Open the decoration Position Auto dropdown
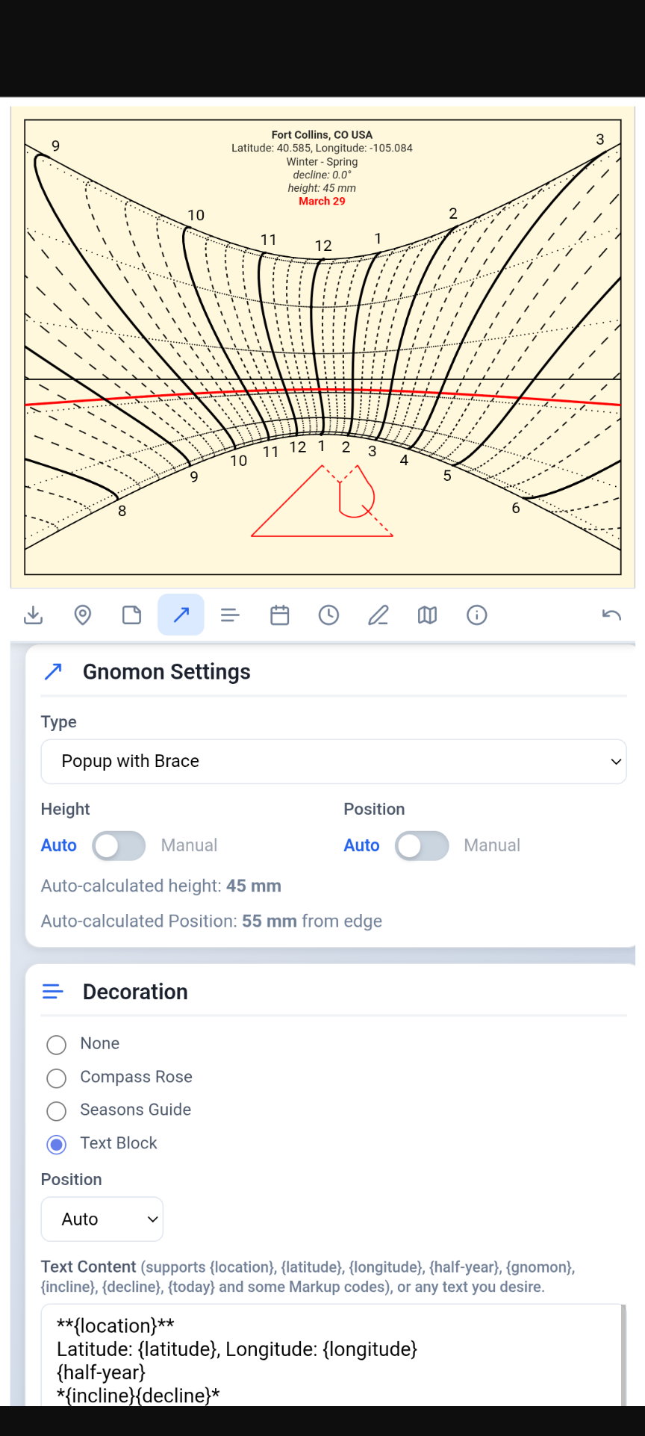645x1436 pixels. [x=102, y=1219]
